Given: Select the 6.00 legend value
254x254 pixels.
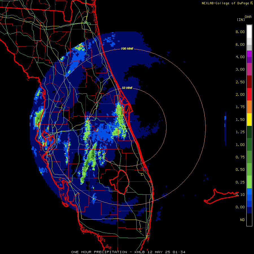Looking at the screenshot, I should coord(240,44).
